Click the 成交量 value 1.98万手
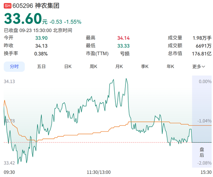The image size is (213, 177). pos(202,38)
